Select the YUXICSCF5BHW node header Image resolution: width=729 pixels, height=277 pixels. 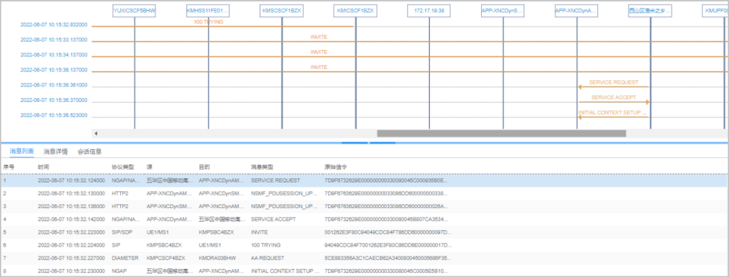pyautogui.click(x=134, y=10)
